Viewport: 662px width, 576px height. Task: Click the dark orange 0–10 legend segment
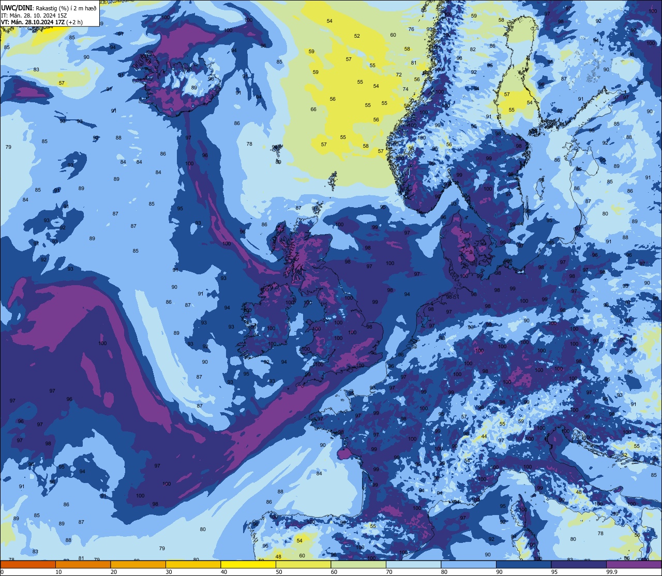click(x=28, y=564)
